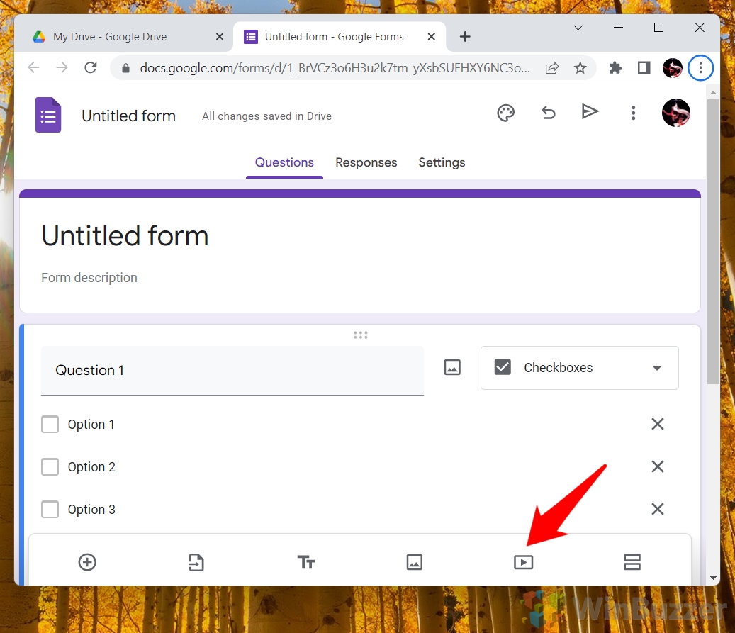View site information lock icon
Viewport: 735px width, 633px height.
[x=125, y=69]
